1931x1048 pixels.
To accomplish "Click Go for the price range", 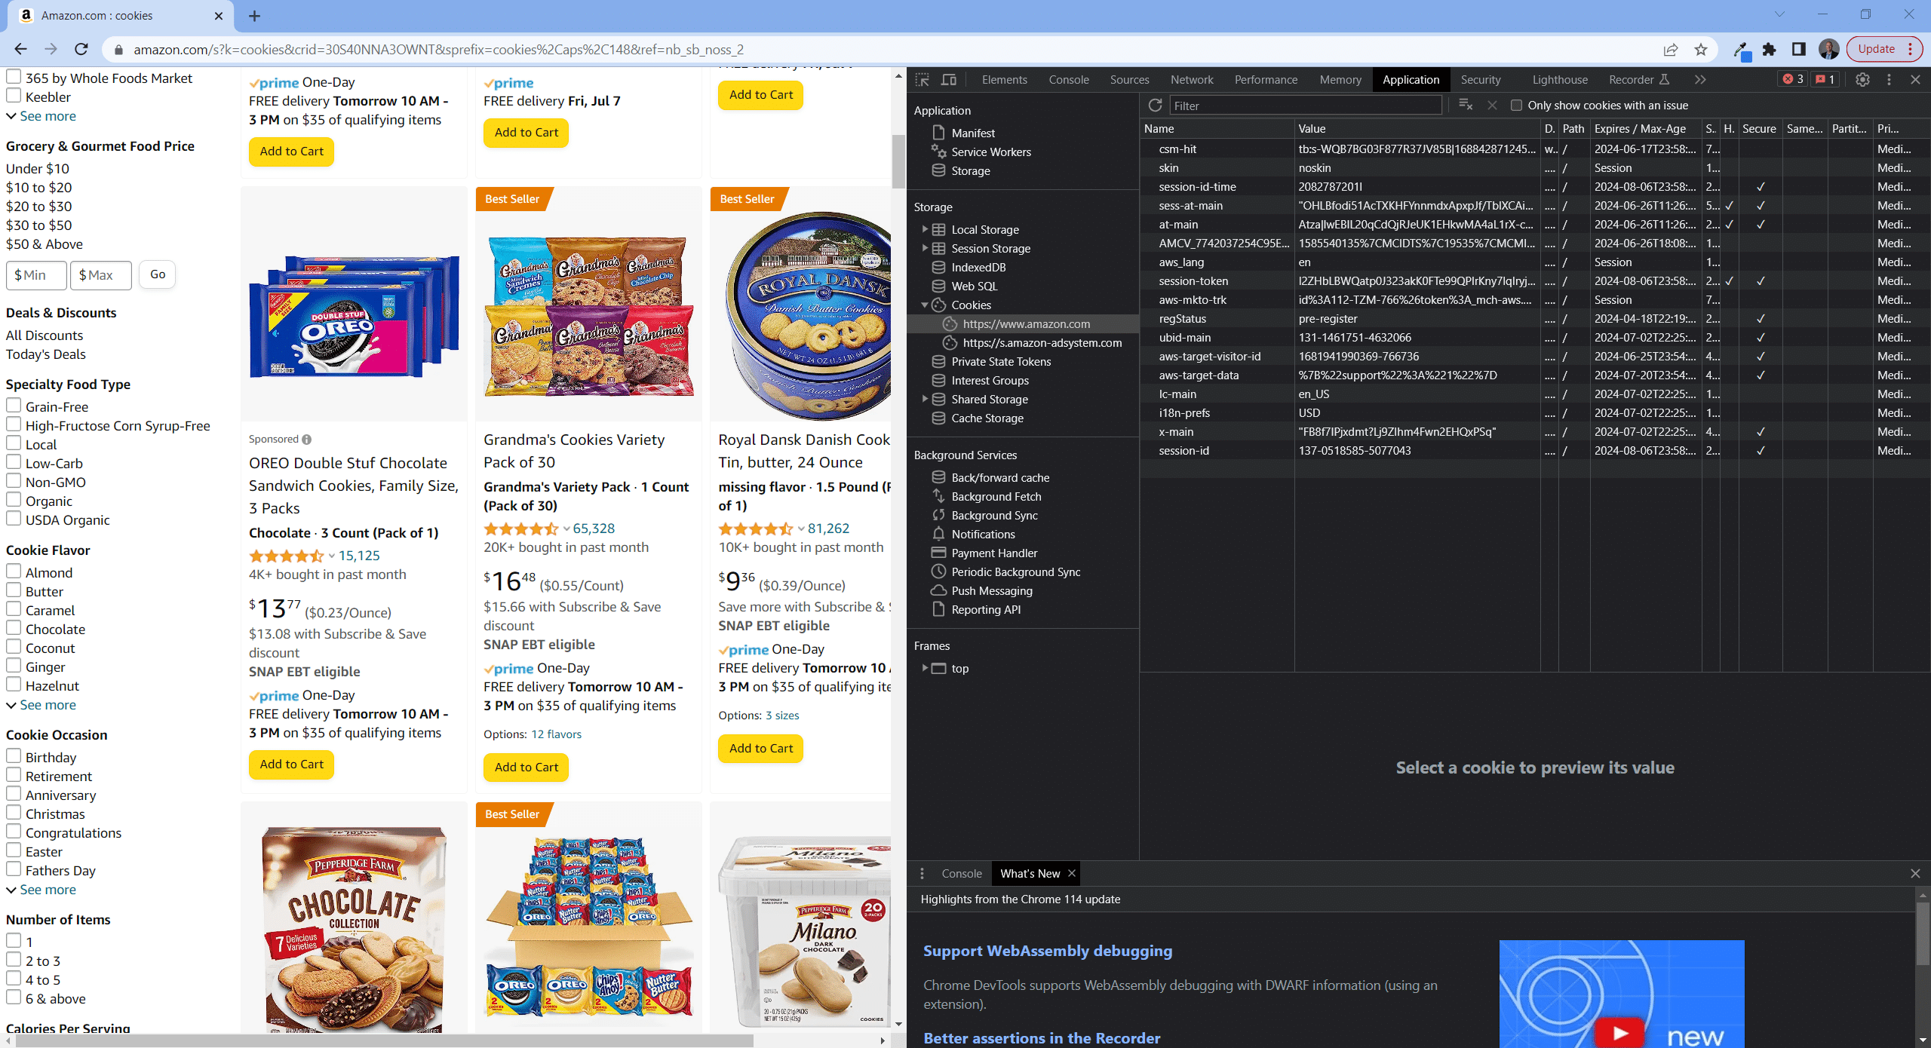I will coord(158,274).
